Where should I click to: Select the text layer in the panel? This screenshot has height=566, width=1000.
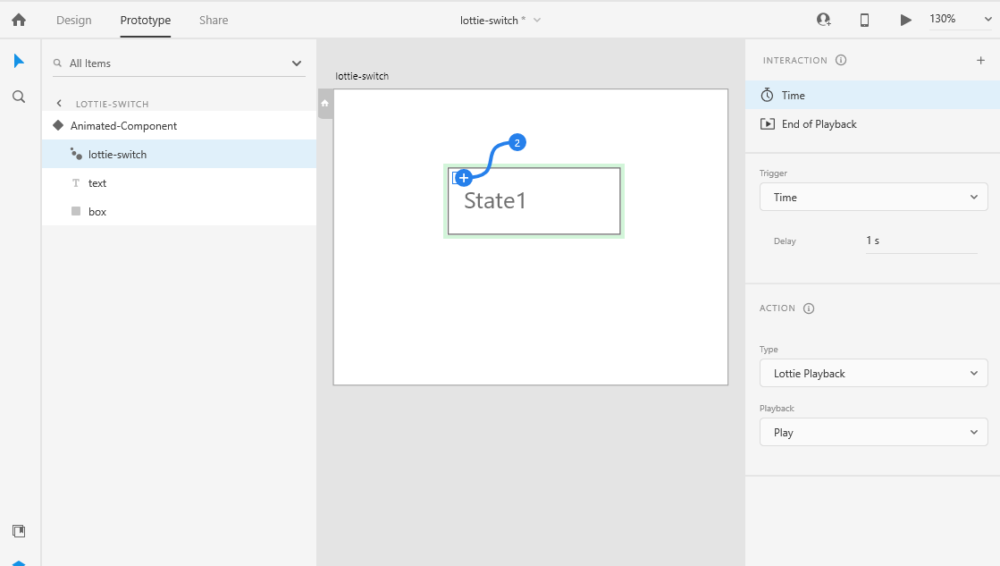[97, 182]
